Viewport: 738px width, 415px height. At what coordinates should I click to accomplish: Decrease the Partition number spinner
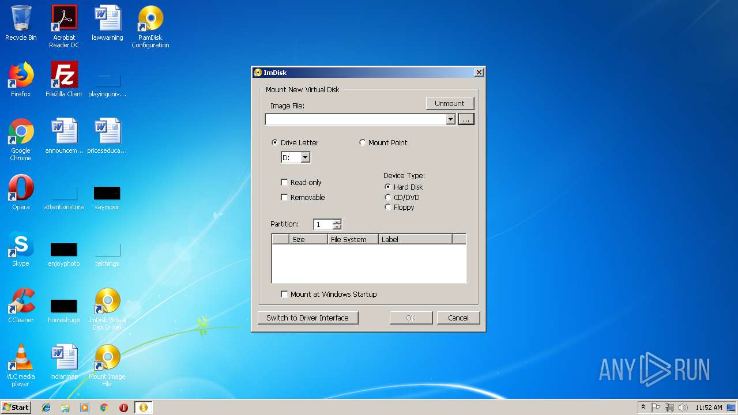(x=337, y=227)
